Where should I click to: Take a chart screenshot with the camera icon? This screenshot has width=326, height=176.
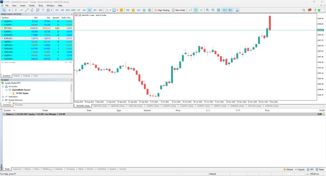[x=237, y=10]
